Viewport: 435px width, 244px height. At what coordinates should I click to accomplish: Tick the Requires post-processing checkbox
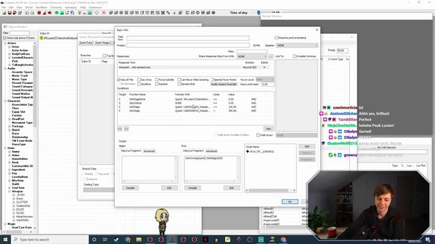(277, 38)
